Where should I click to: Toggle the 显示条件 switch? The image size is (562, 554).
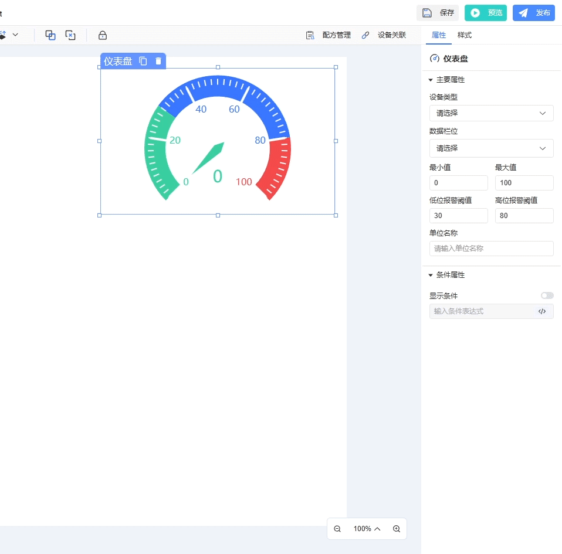pos(547,295)
